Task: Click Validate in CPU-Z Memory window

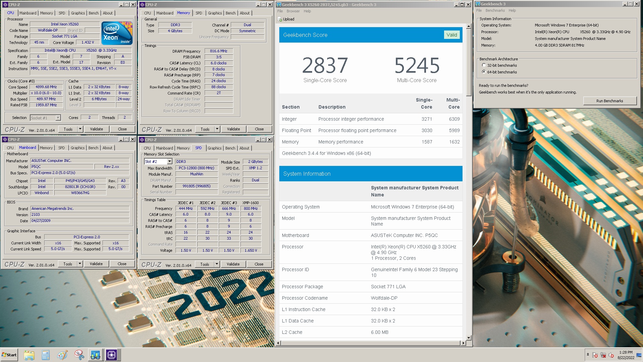Action: point(233,129)
